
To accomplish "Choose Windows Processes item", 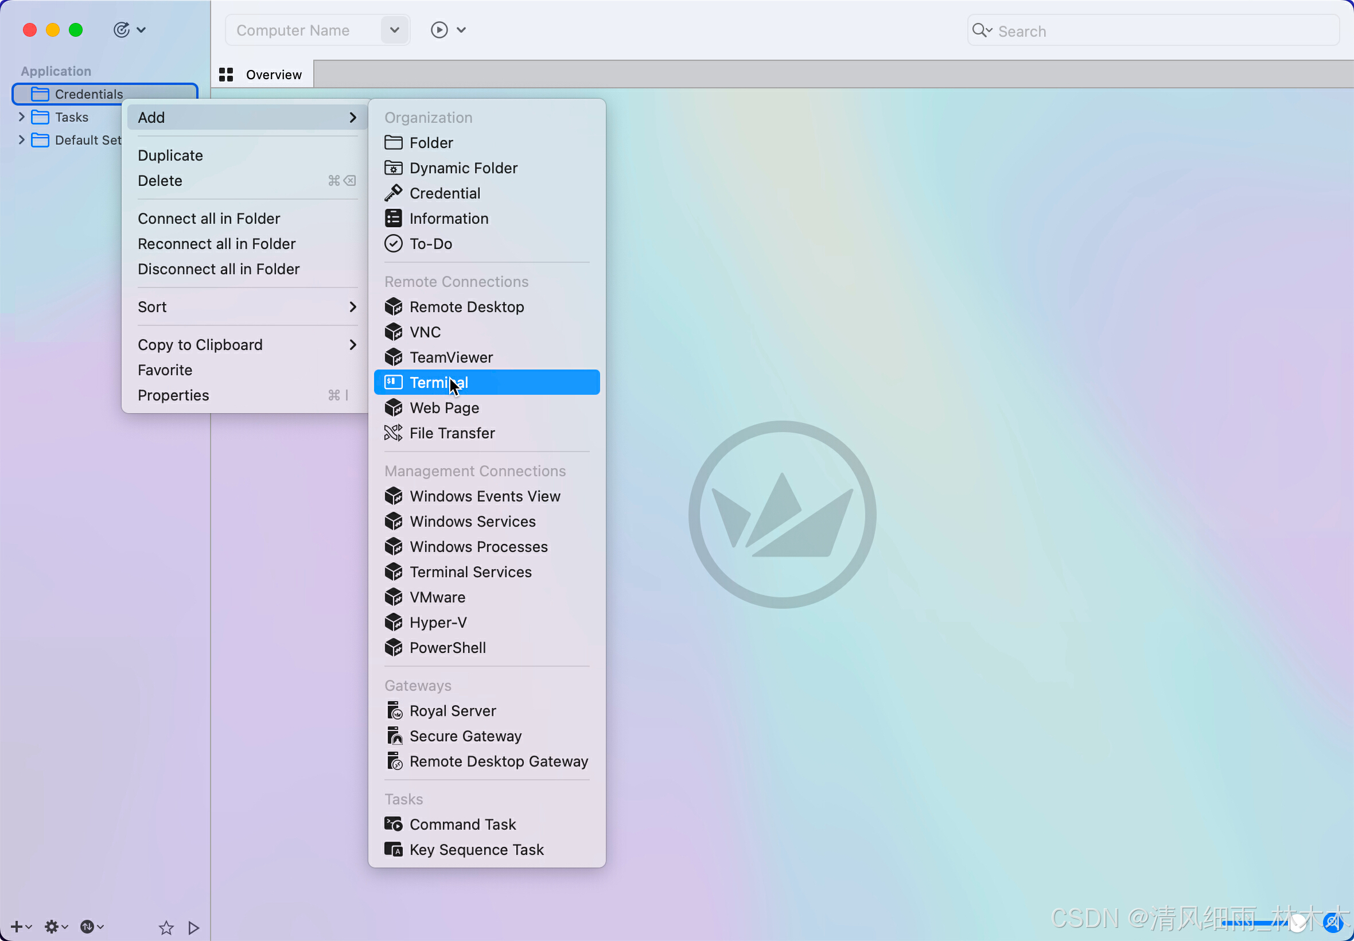I will point(487,547).
